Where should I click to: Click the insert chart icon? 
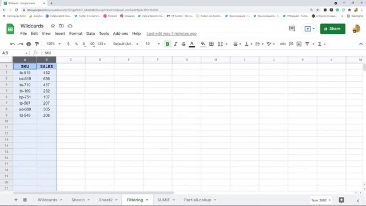[x=299, y=44]
